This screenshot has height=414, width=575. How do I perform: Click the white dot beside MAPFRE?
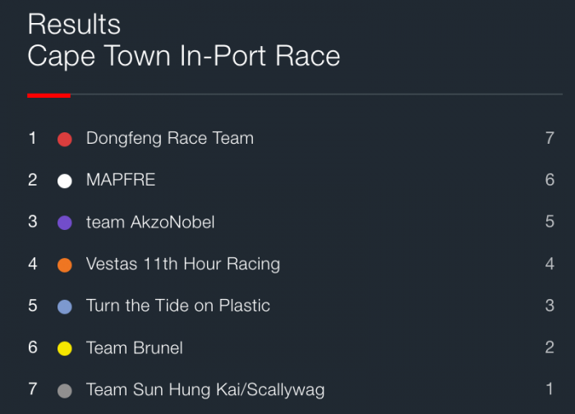point(65,182)
